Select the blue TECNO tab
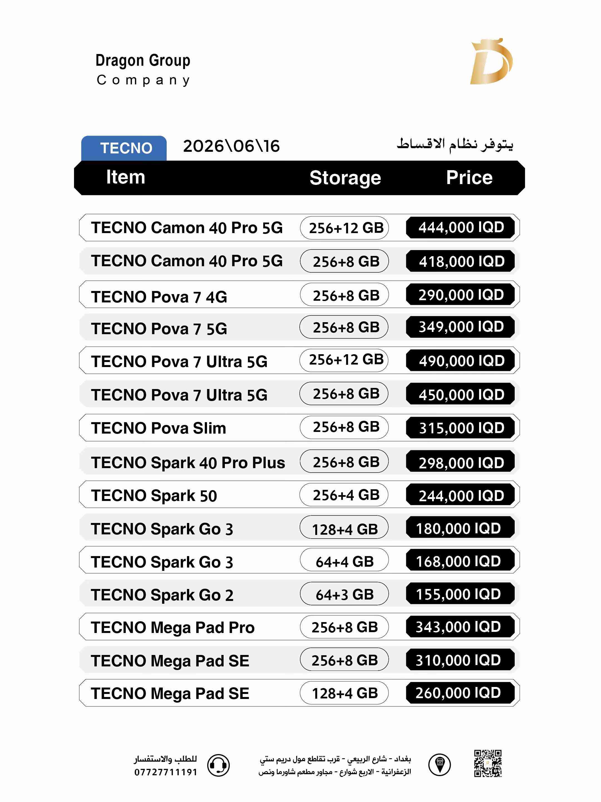 (x=124, y=148)
